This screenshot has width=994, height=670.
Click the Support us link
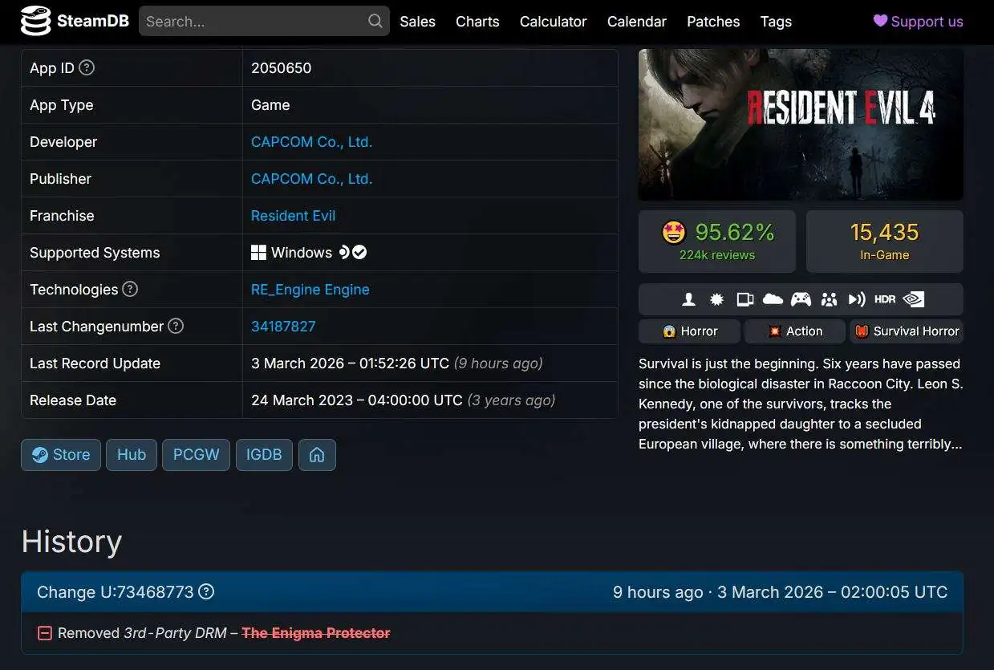(919, 22)
